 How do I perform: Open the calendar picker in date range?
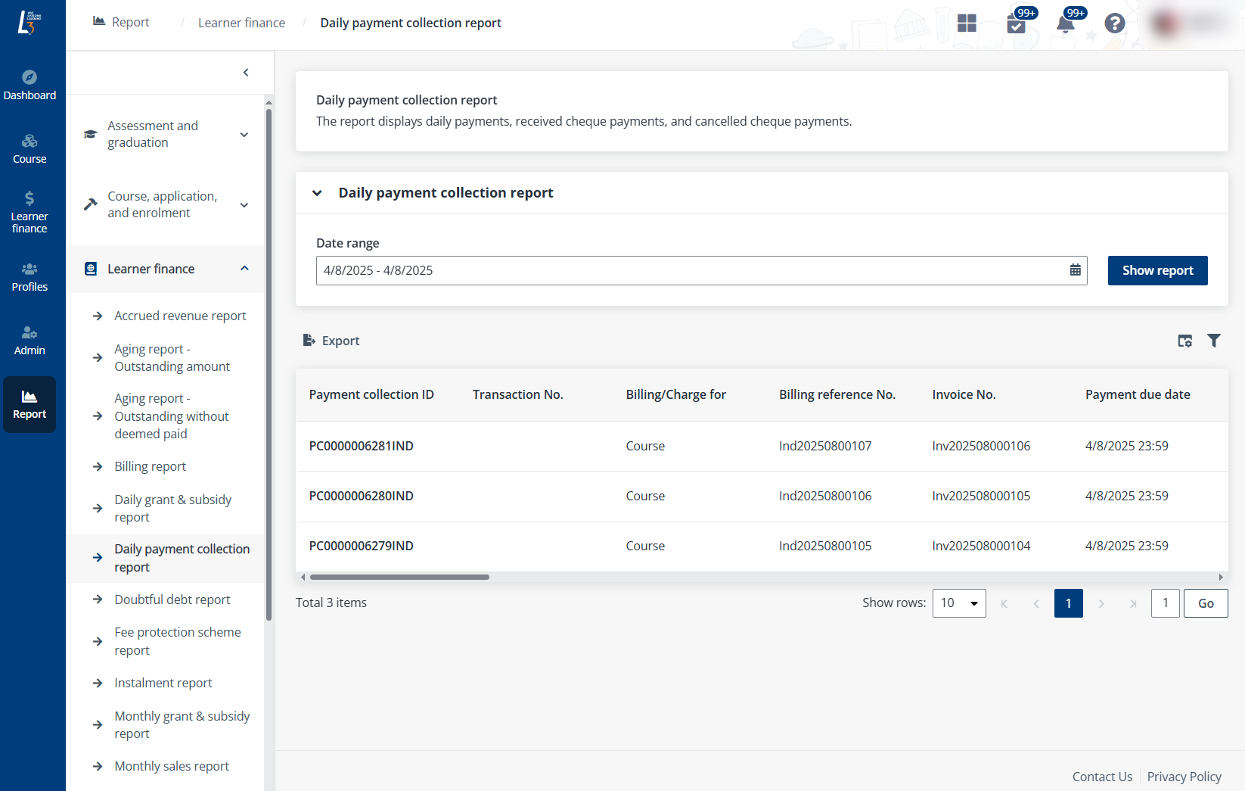point(1075,270)
